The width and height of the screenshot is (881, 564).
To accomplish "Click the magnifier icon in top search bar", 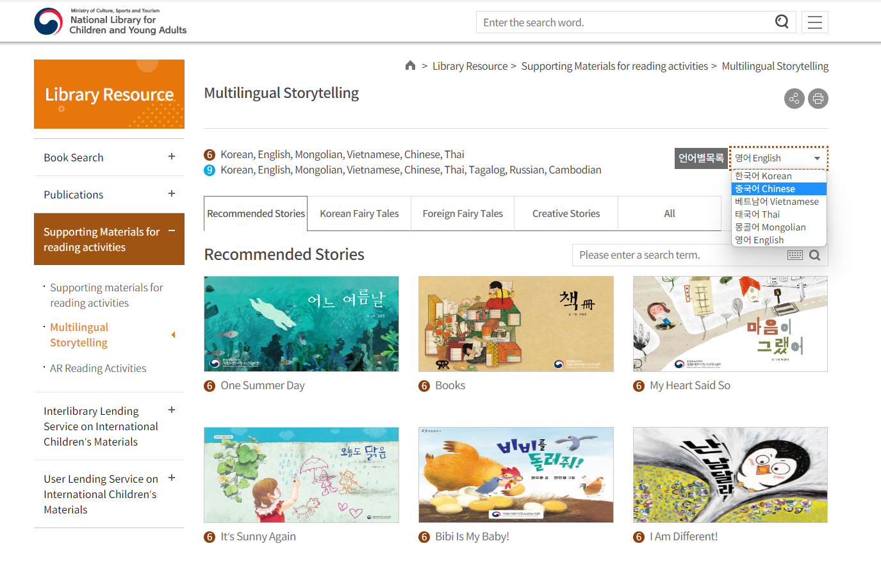I will (782, 22).
